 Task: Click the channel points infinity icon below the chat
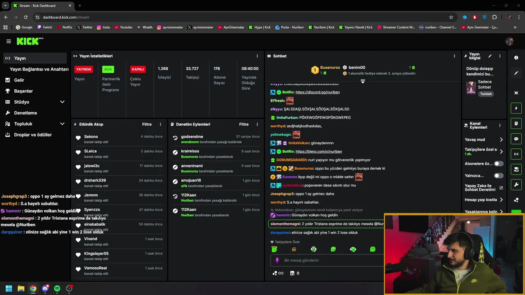[278, 273]
